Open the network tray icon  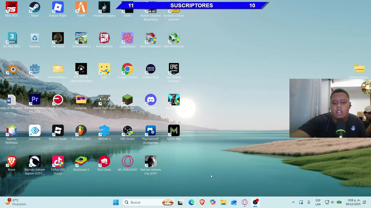point(327,202)
